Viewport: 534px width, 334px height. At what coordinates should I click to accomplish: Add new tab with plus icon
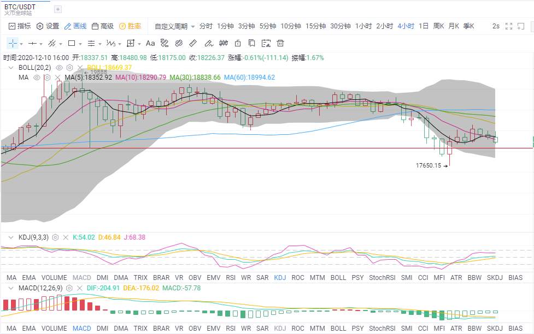click(58, 9)
